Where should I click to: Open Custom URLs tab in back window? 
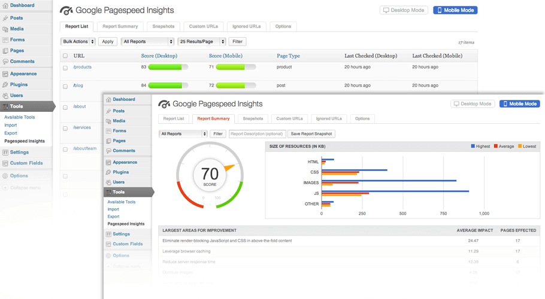[204, 26]
